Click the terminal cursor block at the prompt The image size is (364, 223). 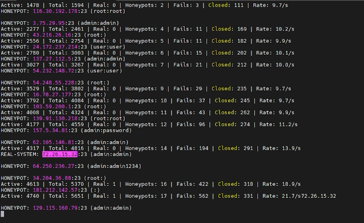click(2, 214)
